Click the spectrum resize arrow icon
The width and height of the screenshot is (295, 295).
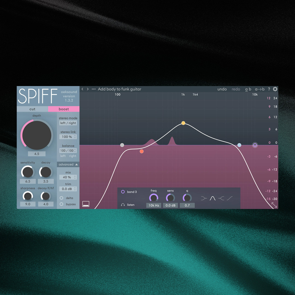[275, 205]
